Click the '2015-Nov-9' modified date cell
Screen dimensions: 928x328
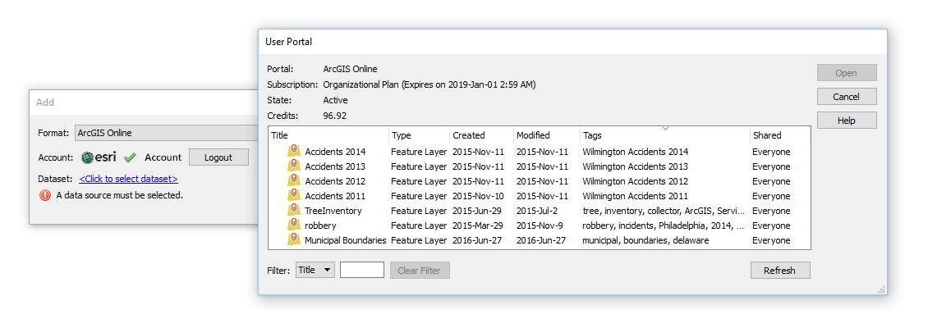(540, 225)
